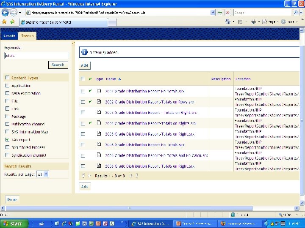Toggle the Content Types select-all checkbox
The width and height of the screenshot is (305, 228).
(7, 78)
